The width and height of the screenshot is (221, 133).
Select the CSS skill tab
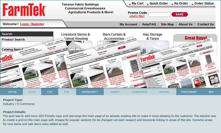50,92
